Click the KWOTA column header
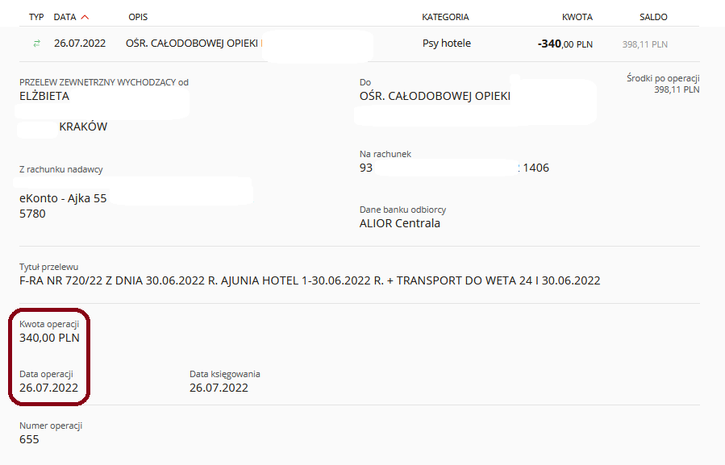 (577, 17)
